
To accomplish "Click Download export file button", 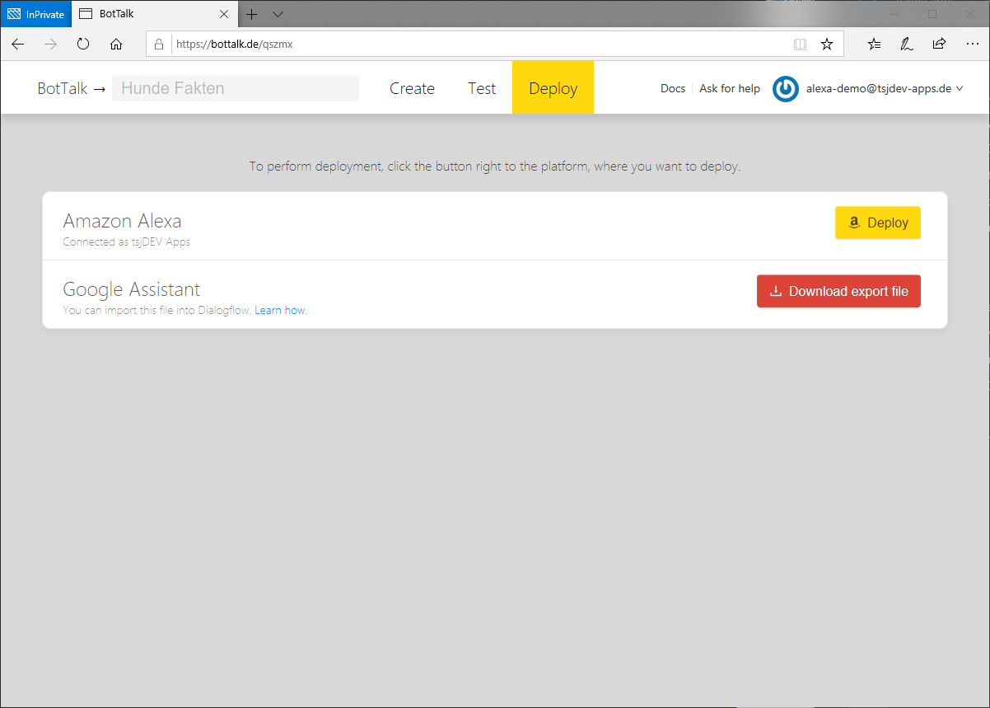I will 838,291.
